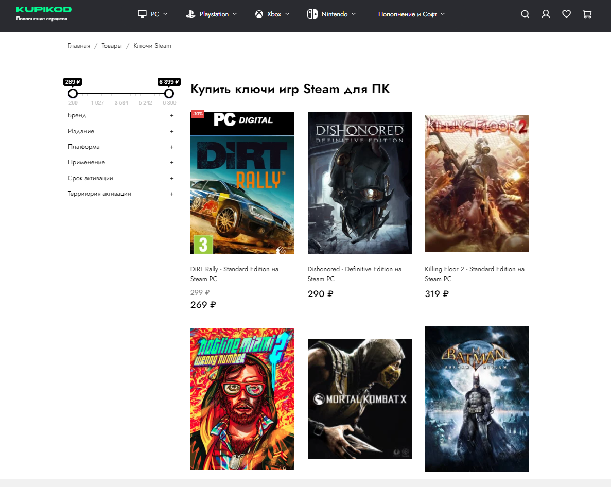Screen dimensions: 611x487
Task: Click the 269 ₽ minimum price label
Action: tap(73, 82)
